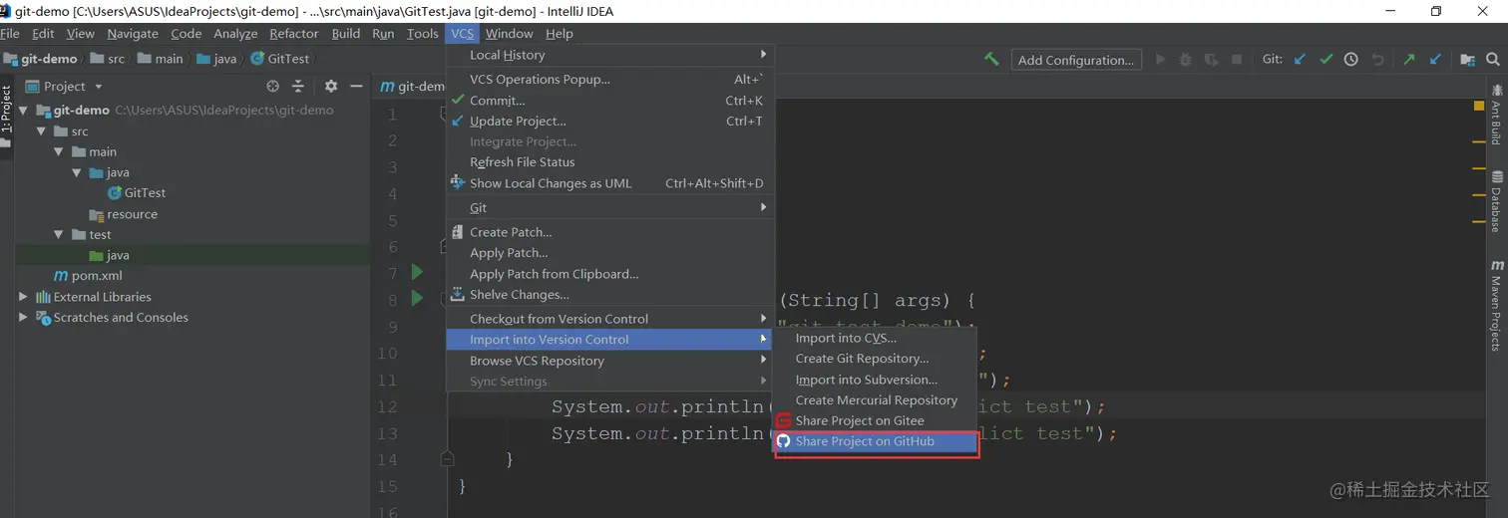This screenshot has height=518, width=1508.
Task: Choose Import into Subversion...
Action: pyautogui.click(x=876, y=379)
